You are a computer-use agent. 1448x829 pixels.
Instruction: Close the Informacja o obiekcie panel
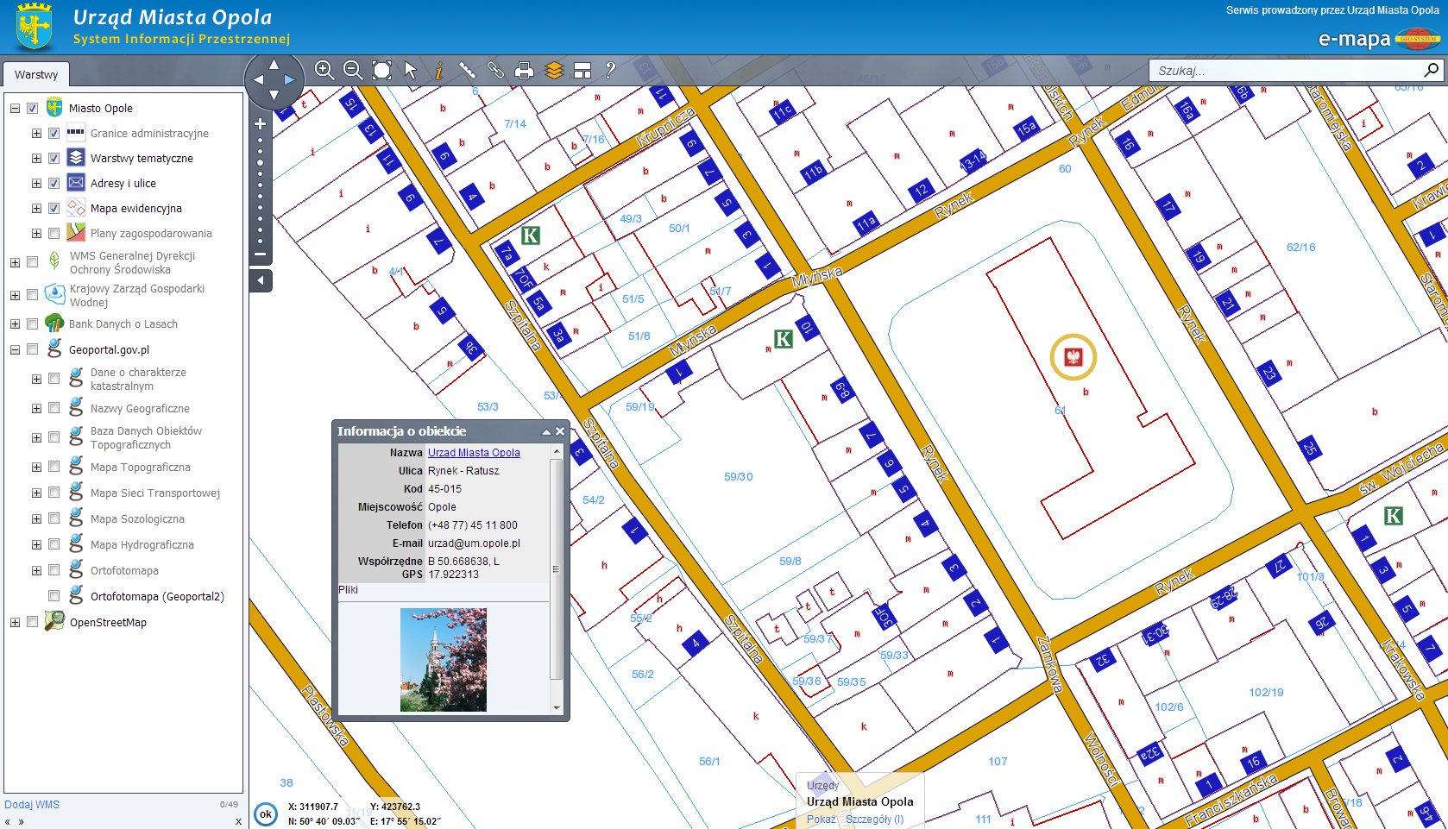point(560,431)
